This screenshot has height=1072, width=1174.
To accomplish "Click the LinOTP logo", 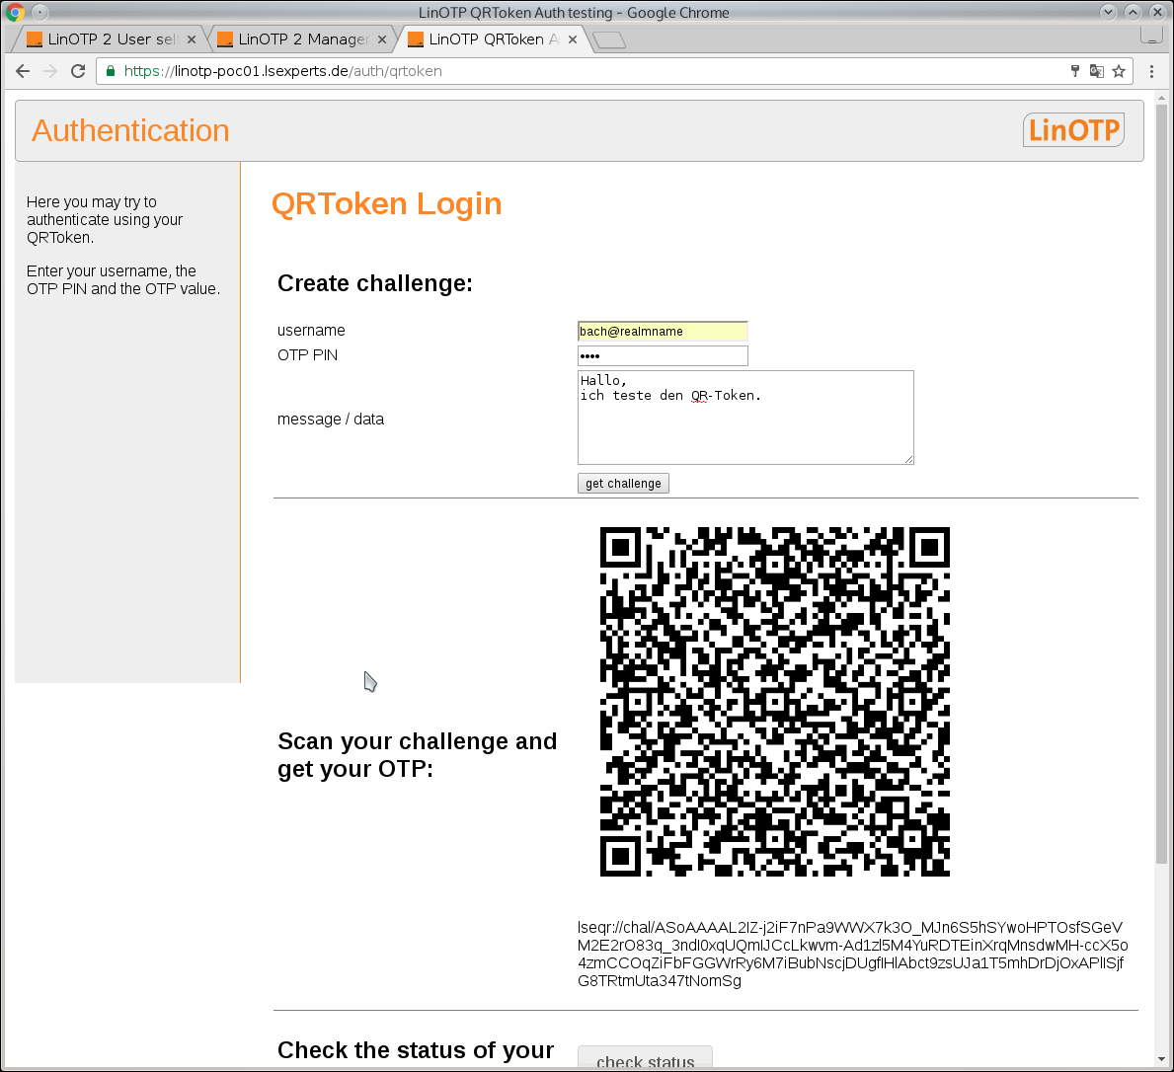I will coord(1073,130).
